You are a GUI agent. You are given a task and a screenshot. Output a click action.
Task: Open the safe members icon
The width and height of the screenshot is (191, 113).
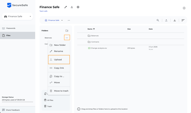(x=72, y=7)
